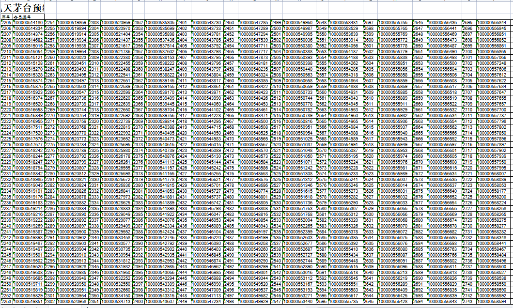Viewport: 513px width, 308px height.
Task: Select sequence number cell 2401
Action: pos(184,23)
